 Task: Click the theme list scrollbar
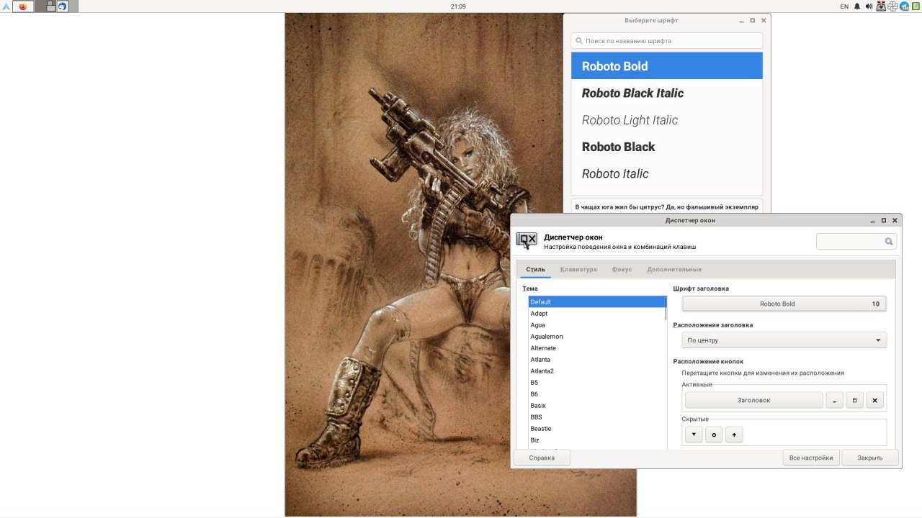[x=665, y=308]
